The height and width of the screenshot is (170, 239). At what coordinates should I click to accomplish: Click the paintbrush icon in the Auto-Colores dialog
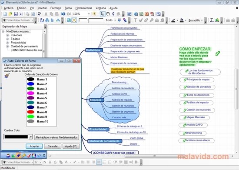coord(7,75)
